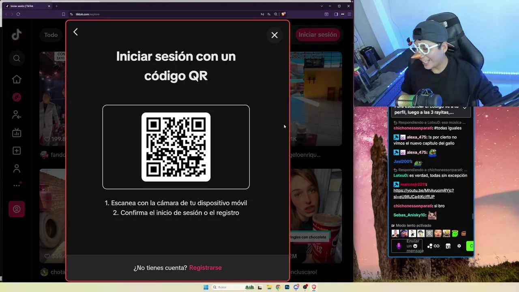
Task: Click the chat panel scrollbar
Action: point(472,216)
